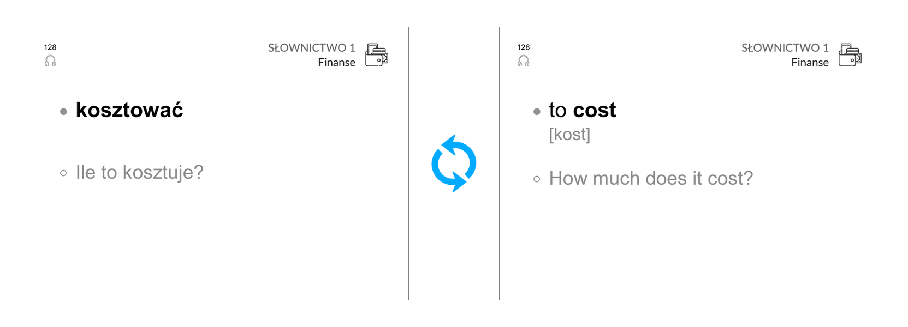This screenshot has width=908, height=327.
Task: Click SŁOWNICTWO 1 heading on right card
Action: (x=785, y=48)
